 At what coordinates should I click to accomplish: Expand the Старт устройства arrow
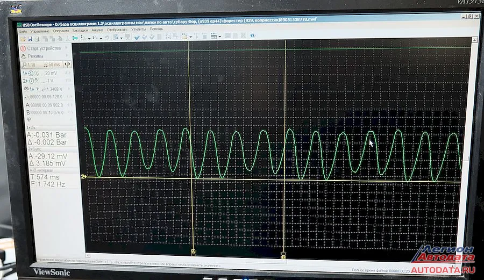[67, 48]
